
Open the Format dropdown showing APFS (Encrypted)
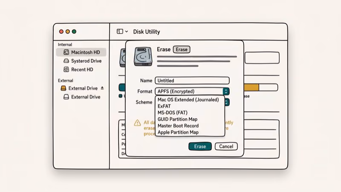[192, 91]
